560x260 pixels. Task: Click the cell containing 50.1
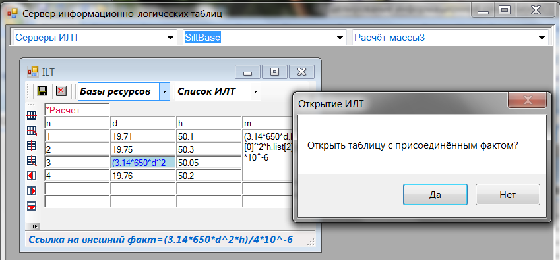[209, 136]
